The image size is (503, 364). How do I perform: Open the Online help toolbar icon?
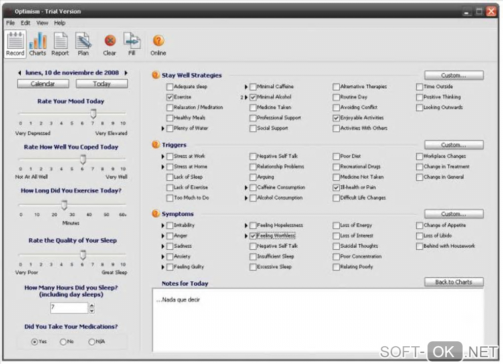[x=158, y=44]
